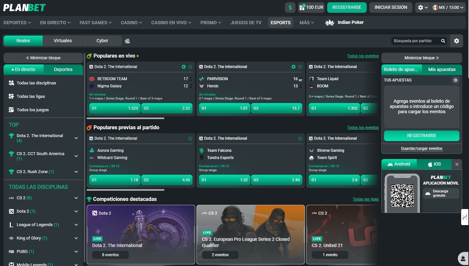Switch to the Virtuales tab
The height and width of the screenshot is (266, 469).
tap(63, 41)
